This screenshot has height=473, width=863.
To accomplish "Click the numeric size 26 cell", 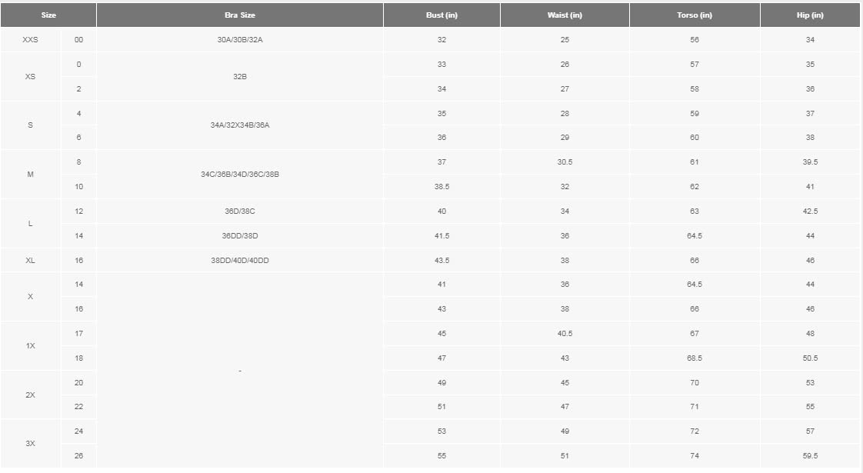I will 78,456.
